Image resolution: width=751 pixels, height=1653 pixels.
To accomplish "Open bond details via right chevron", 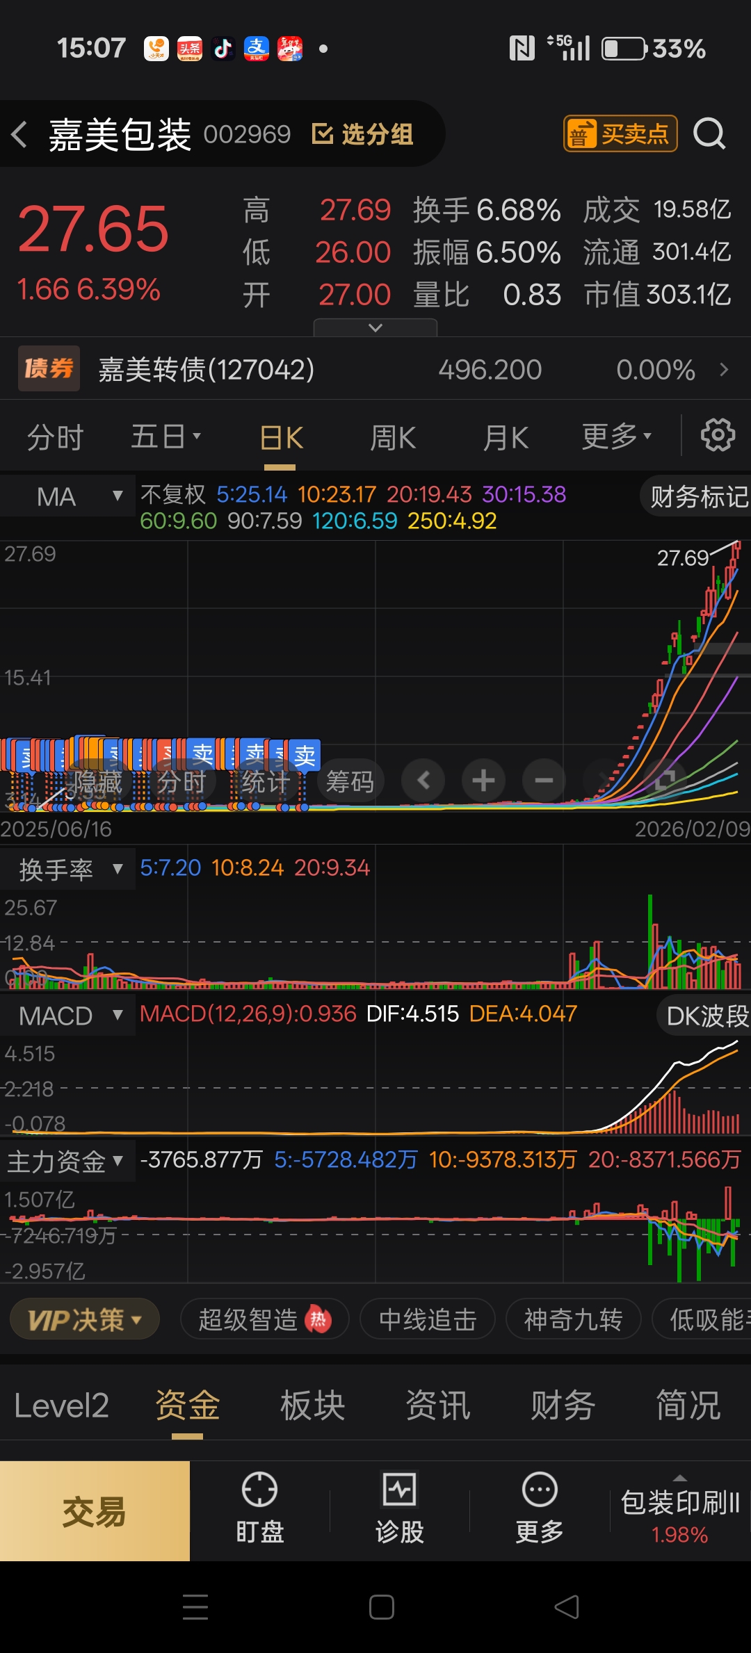I will [724, 369].
